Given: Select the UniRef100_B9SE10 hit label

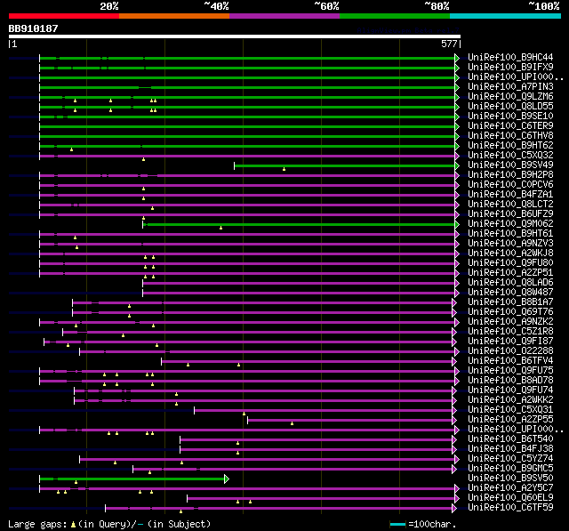Looking at the screenshot, I should (x=510, y=117).
